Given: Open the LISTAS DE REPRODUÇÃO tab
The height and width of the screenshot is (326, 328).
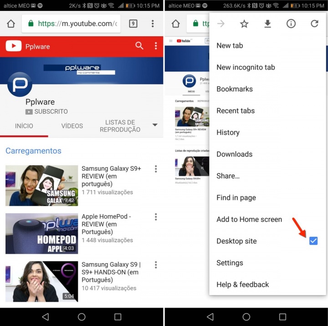Looking at the screenshot, I should click(120, 126).
